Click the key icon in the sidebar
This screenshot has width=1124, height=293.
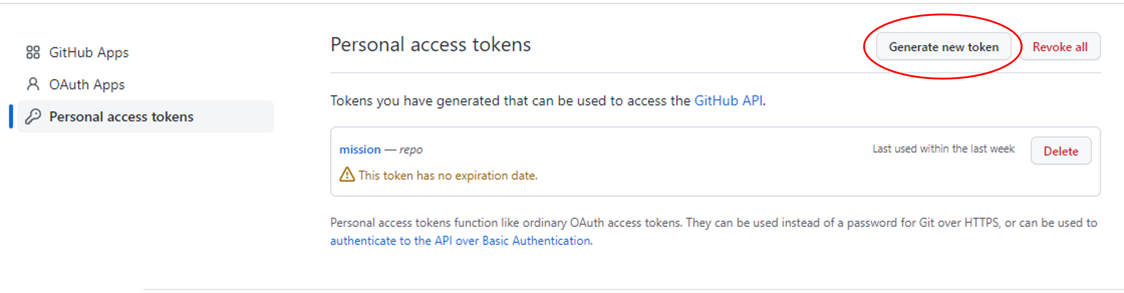point(33,117)
